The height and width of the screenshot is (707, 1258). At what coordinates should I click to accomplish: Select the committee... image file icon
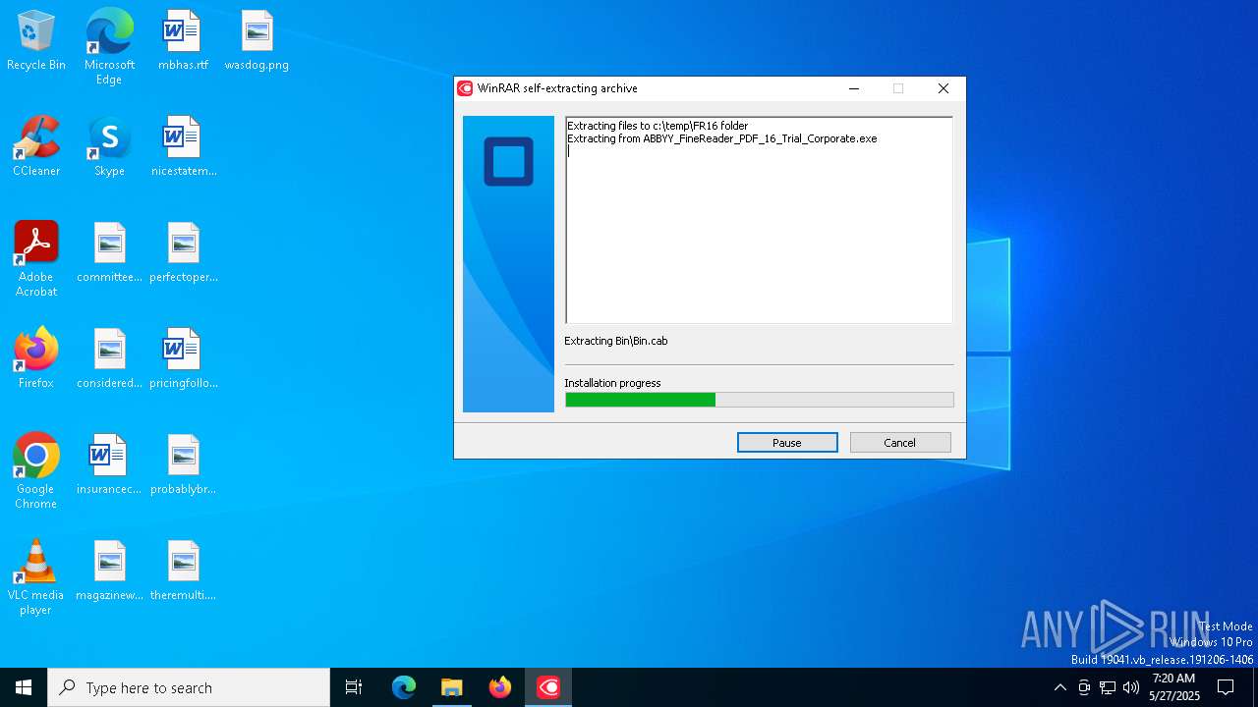(109, 253)
